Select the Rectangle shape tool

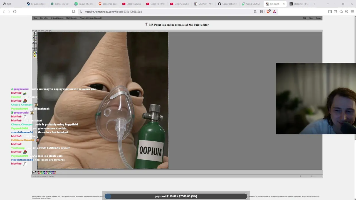pyautogui.click(x=33, y=47)
